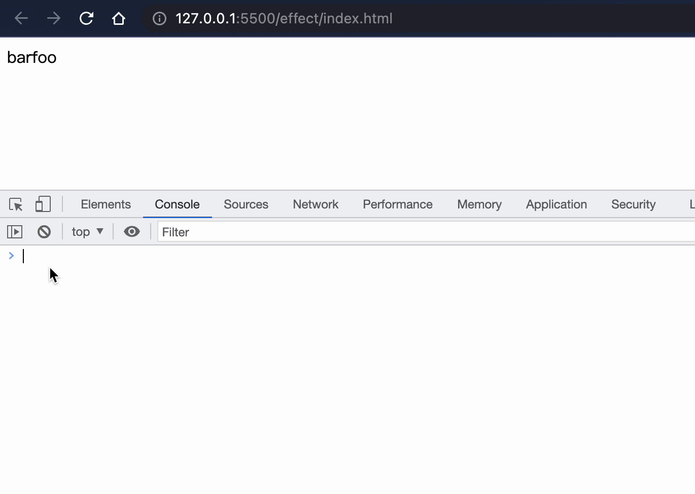
Task: Select the Memory tab
Action: pos(479,204)
